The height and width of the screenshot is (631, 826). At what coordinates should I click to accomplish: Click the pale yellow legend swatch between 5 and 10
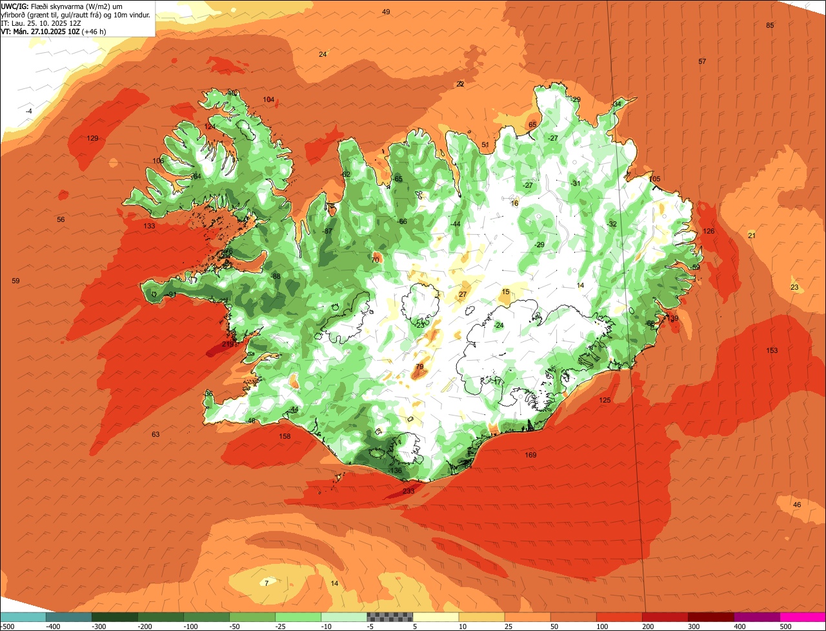pyautogui.click(x=436, y=617)
